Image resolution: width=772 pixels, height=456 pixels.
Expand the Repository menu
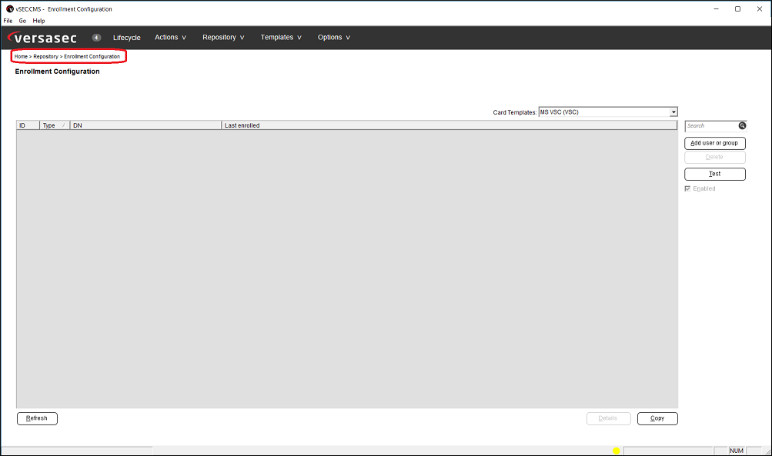pyautogui.click(x=223, y=38)
